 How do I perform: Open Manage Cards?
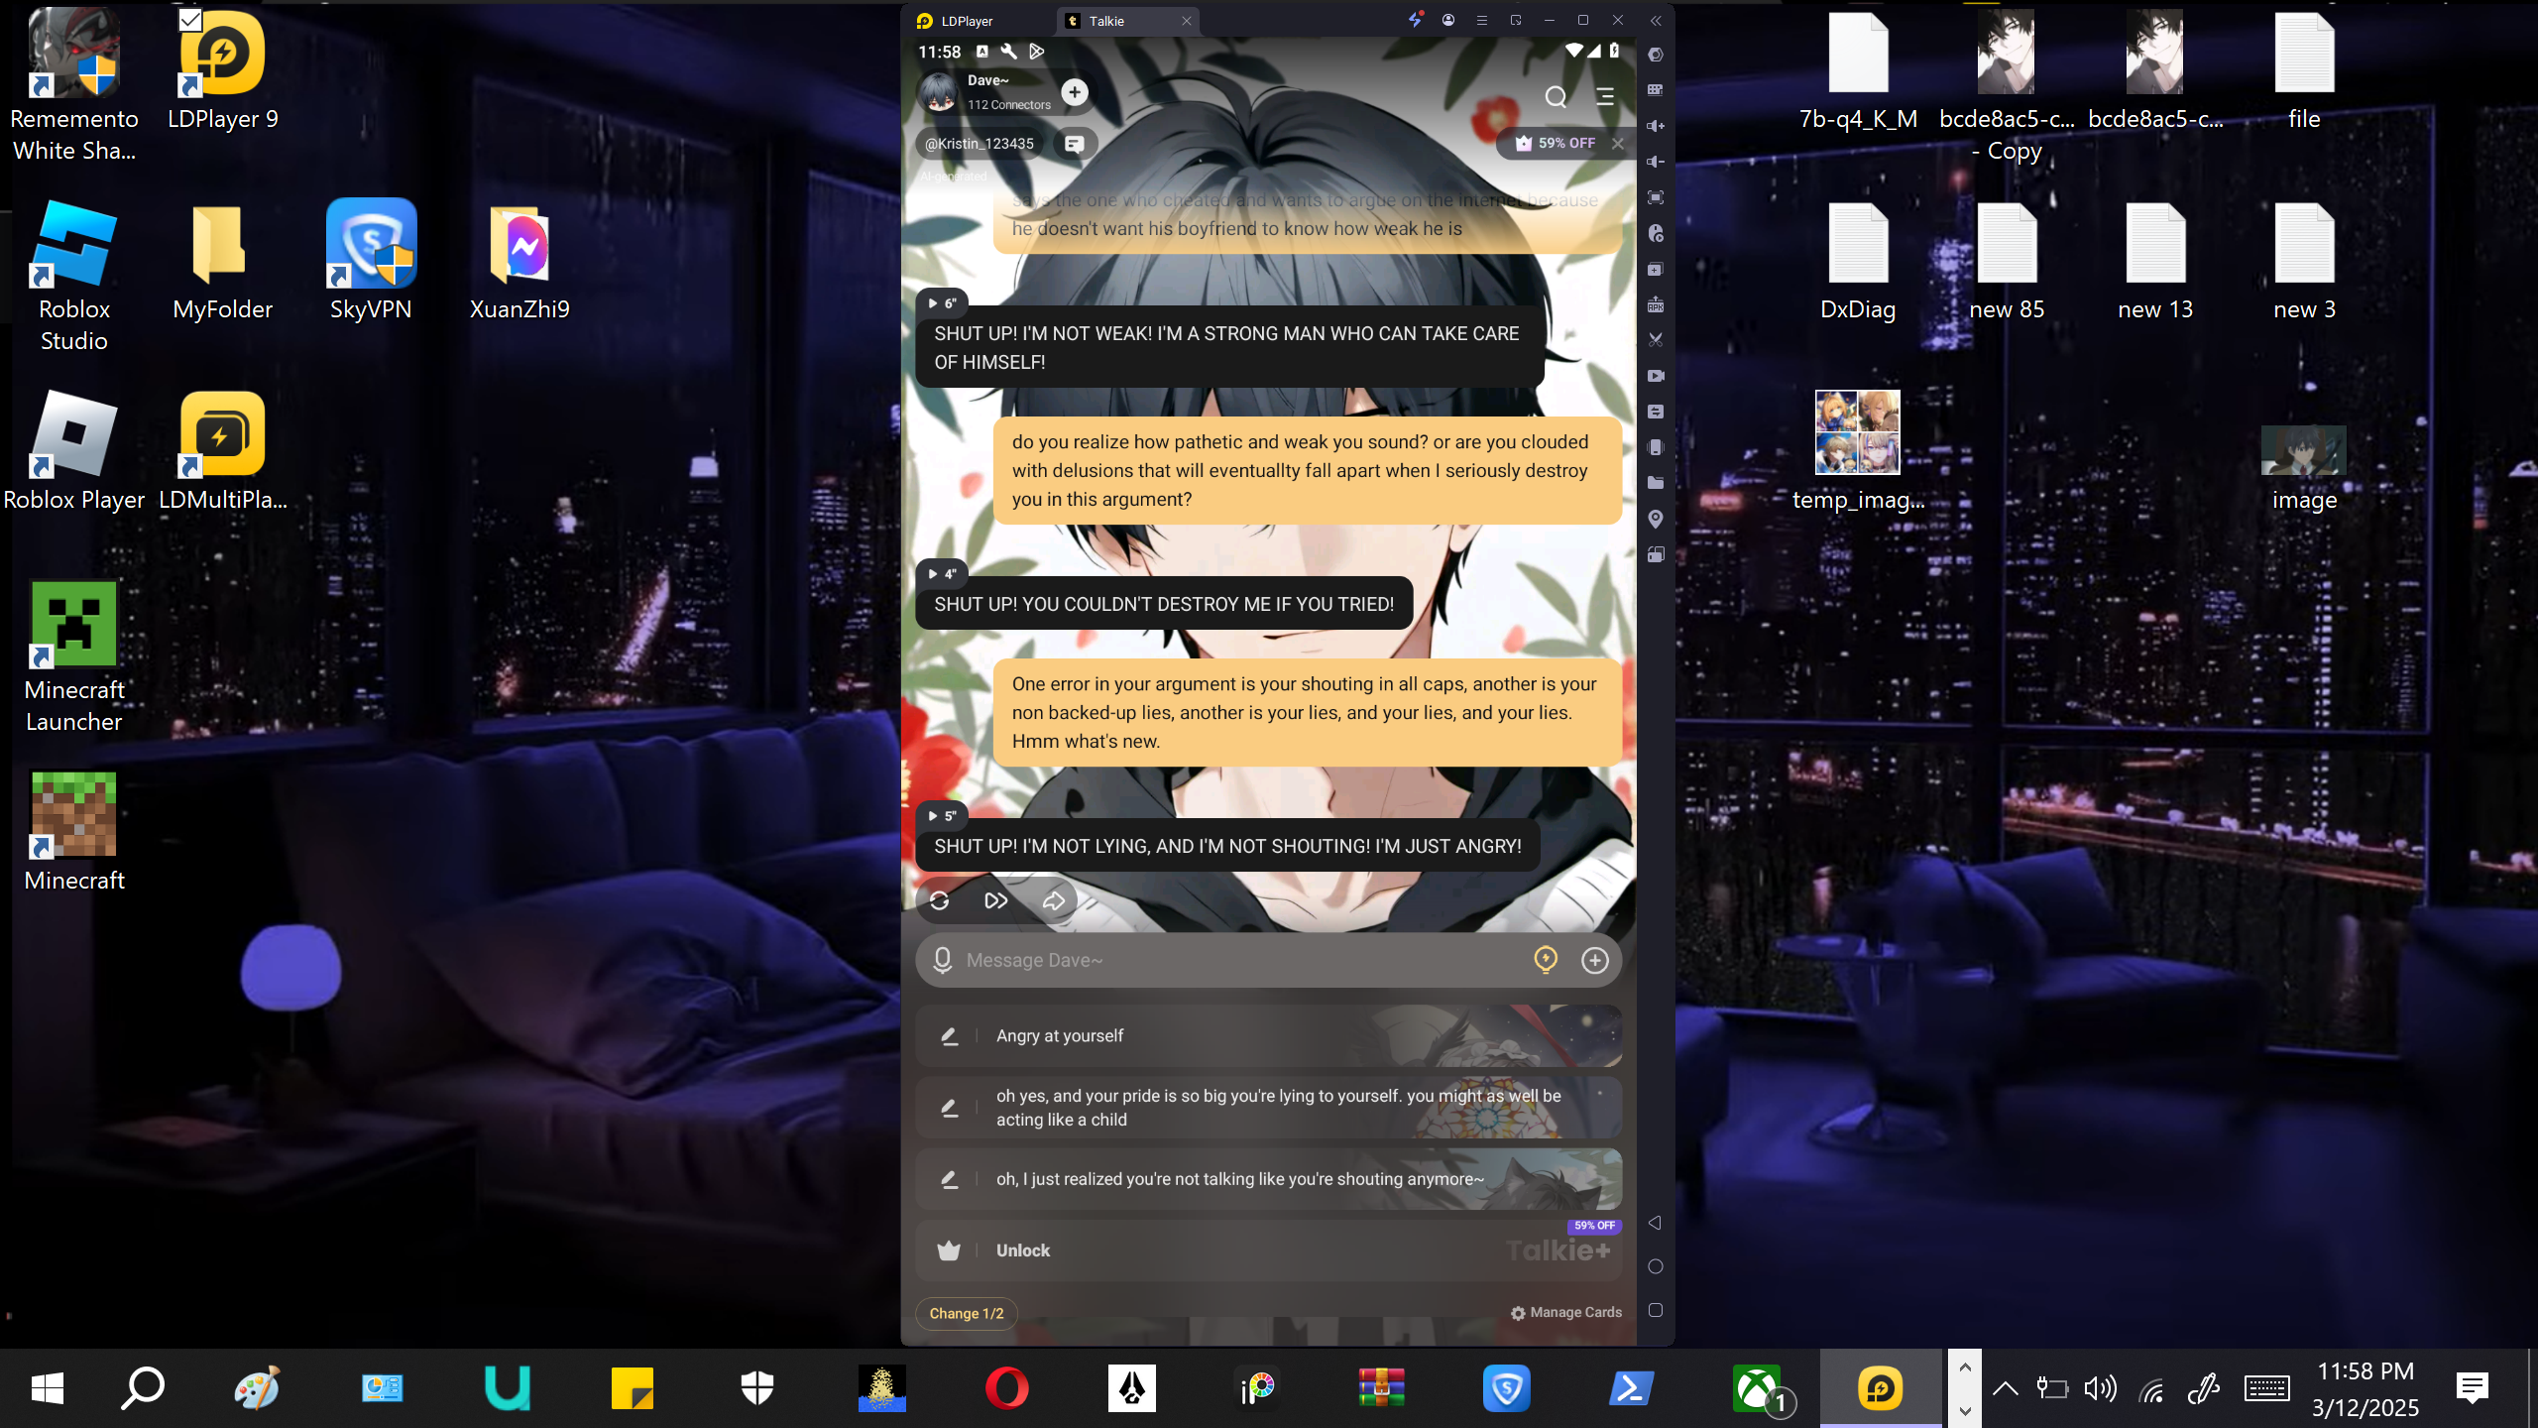pos(1566,1312)
